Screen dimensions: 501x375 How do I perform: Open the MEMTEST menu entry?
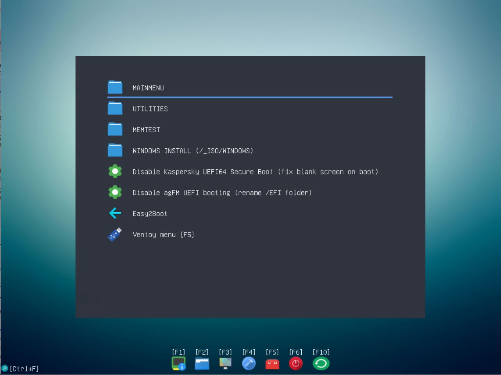[146, 130]
